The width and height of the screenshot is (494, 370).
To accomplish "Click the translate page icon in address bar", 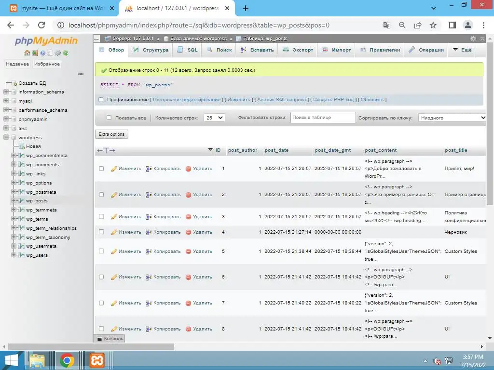I will pyautogui.click(x=386, y=25).
